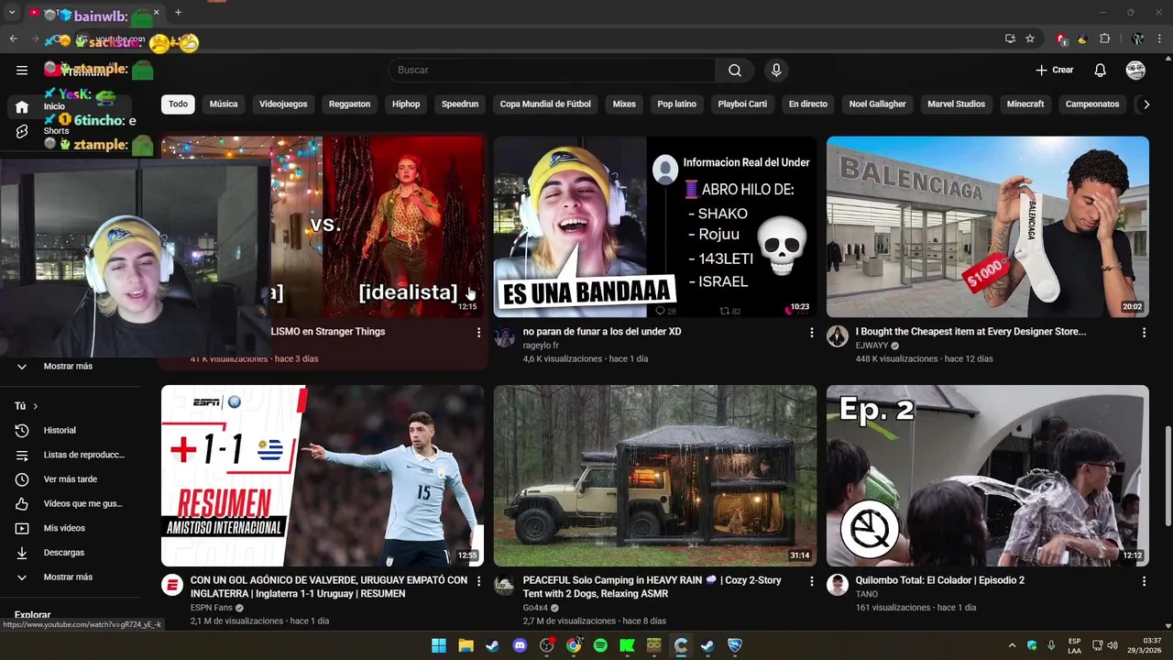Open options for the Stranger Things video
The height and width of the screenshot is (660, 1173).
click(478, 333)
